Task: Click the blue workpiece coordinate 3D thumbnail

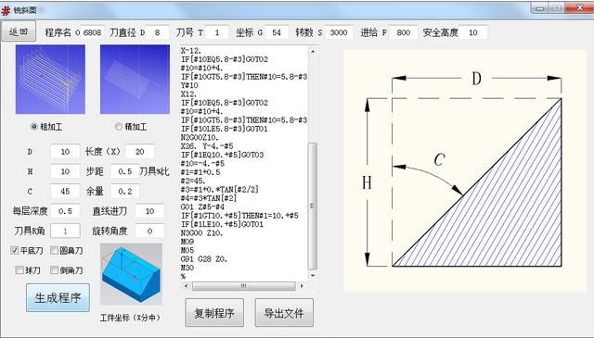Action: point(131,274)
